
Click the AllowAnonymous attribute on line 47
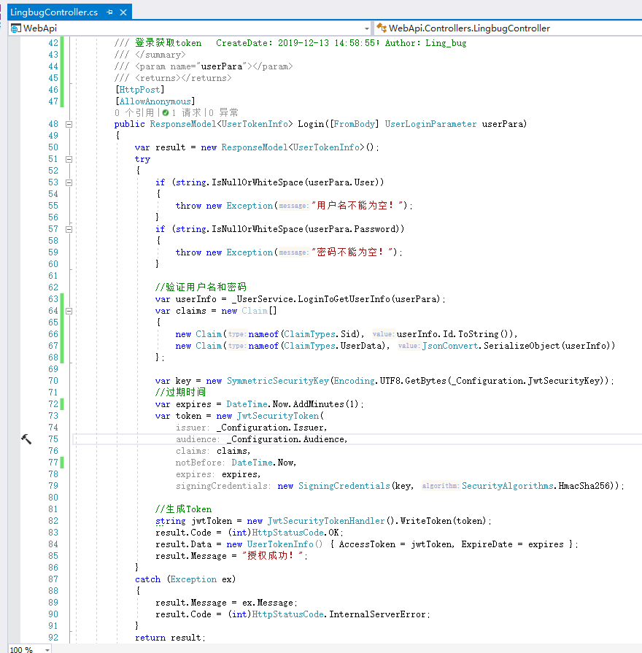[155, 101]
